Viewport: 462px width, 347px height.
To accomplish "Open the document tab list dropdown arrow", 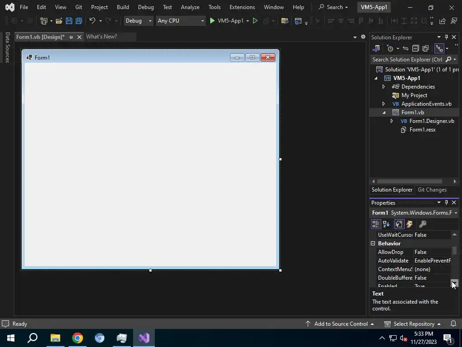I will click(355, 37).
